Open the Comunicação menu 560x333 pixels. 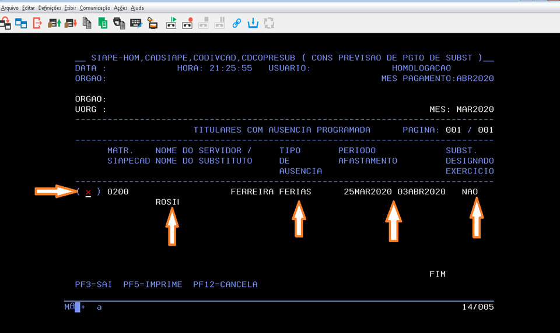point(94,8)
